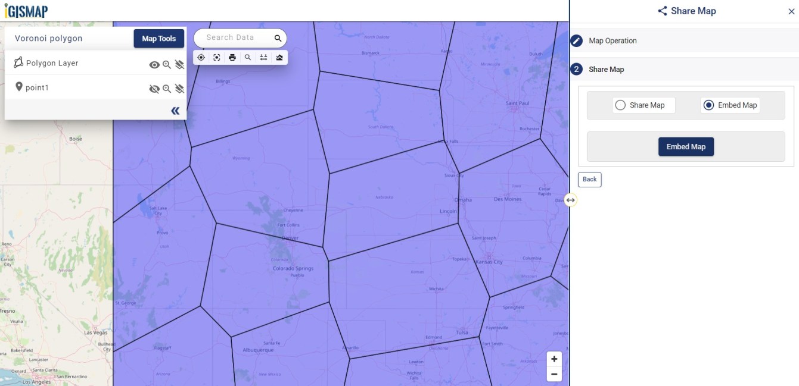Open the Map Tools menu
Viewport: 799px width, 386px height.
tap(158, 38)
